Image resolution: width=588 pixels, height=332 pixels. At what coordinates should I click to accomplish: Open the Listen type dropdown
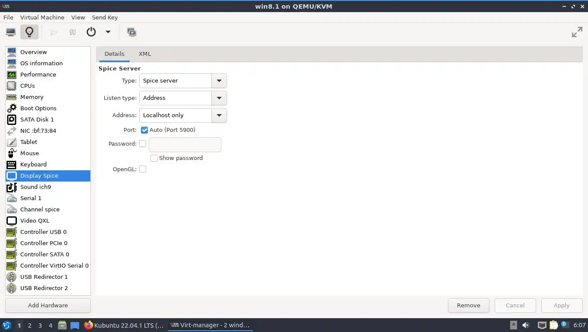click(183, 98)
